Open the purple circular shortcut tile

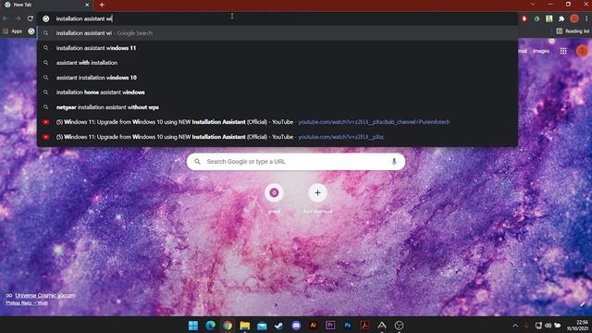pos(274,193)
